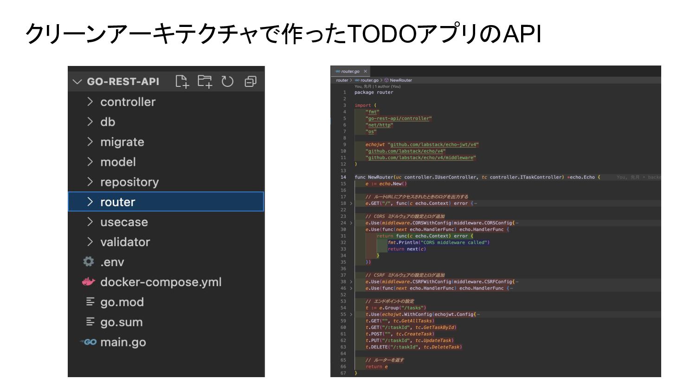The image size is (696, 392).
Task: Expand the repository folder chevron
Action: point(90,182)
